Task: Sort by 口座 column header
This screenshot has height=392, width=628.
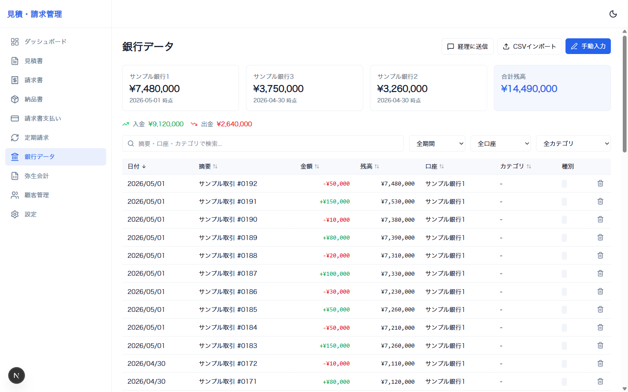Action: (434, 166)
